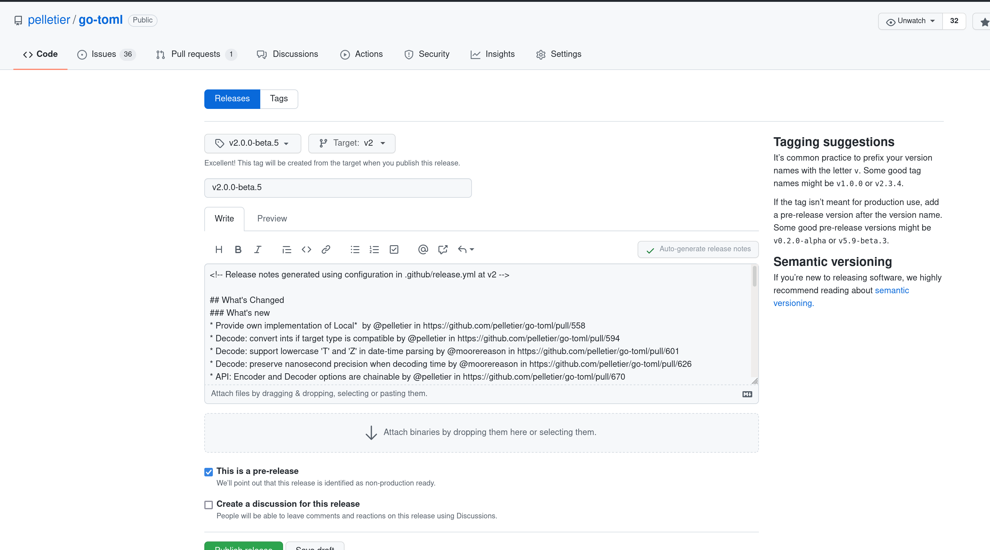This screenshot has width=990, height=550.
Task: Uncheck This is a pre-release checkbox
Action: pyautogui.click(x=208, y=472)
